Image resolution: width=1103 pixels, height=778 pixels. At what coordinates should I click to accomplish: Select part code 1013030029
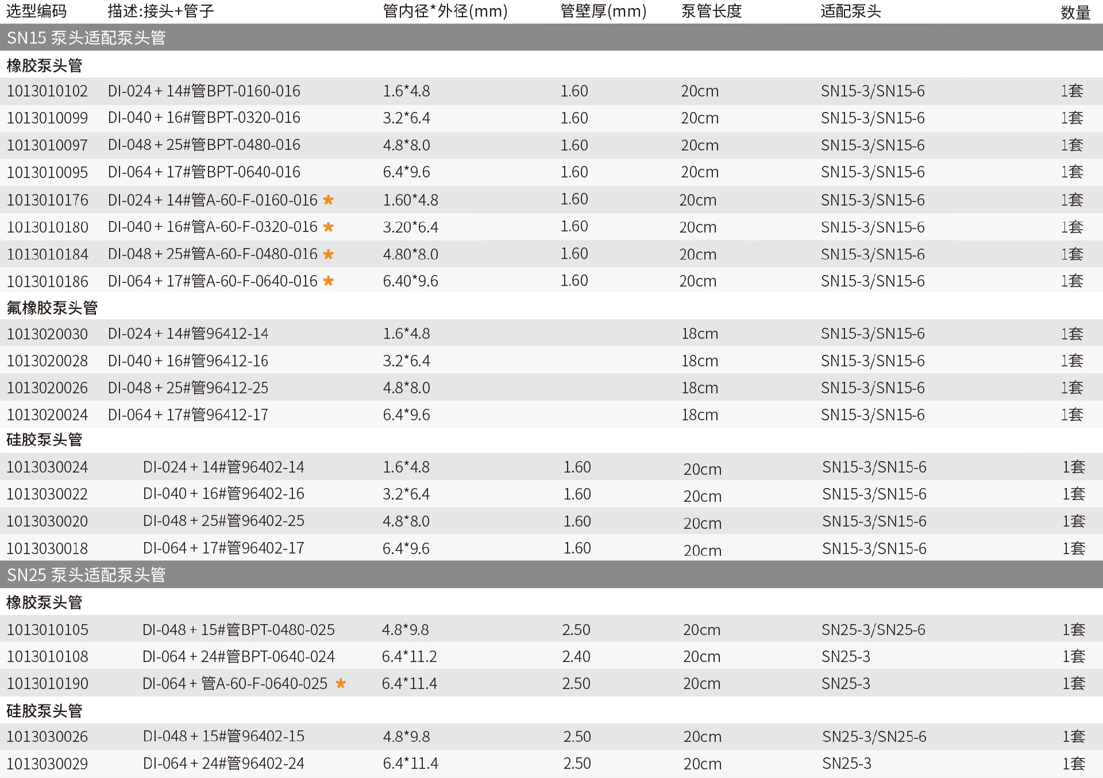(47, 764)
